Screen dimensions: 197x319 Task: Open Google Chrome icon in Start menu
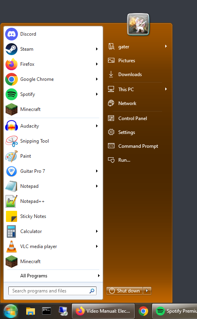[12, 79]
